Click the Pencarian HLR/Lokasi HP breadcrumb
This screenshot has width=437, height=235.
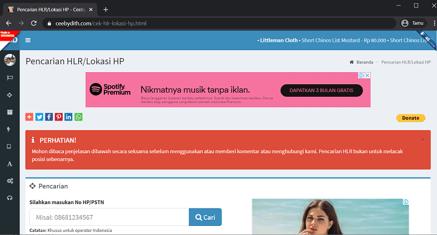click(x=406, y=62)
